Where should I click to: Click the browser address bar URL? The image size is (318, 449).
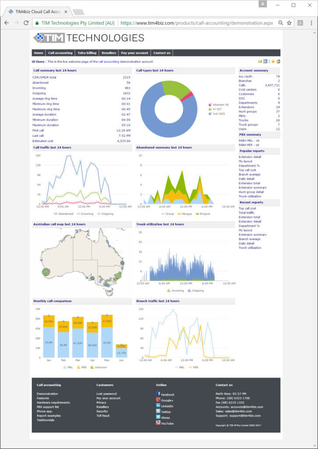pos(197,23)
